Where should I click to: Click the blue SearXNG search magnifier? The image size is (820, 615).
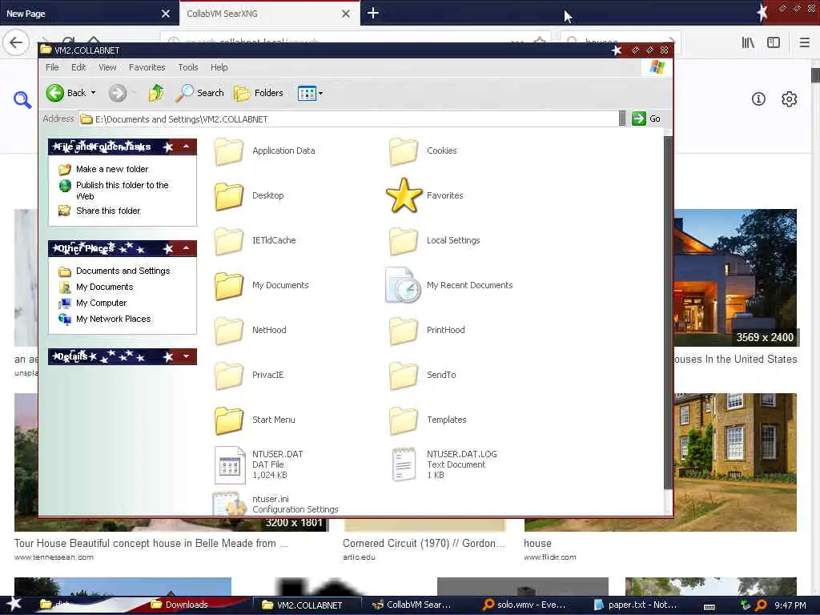pos(22,99)
